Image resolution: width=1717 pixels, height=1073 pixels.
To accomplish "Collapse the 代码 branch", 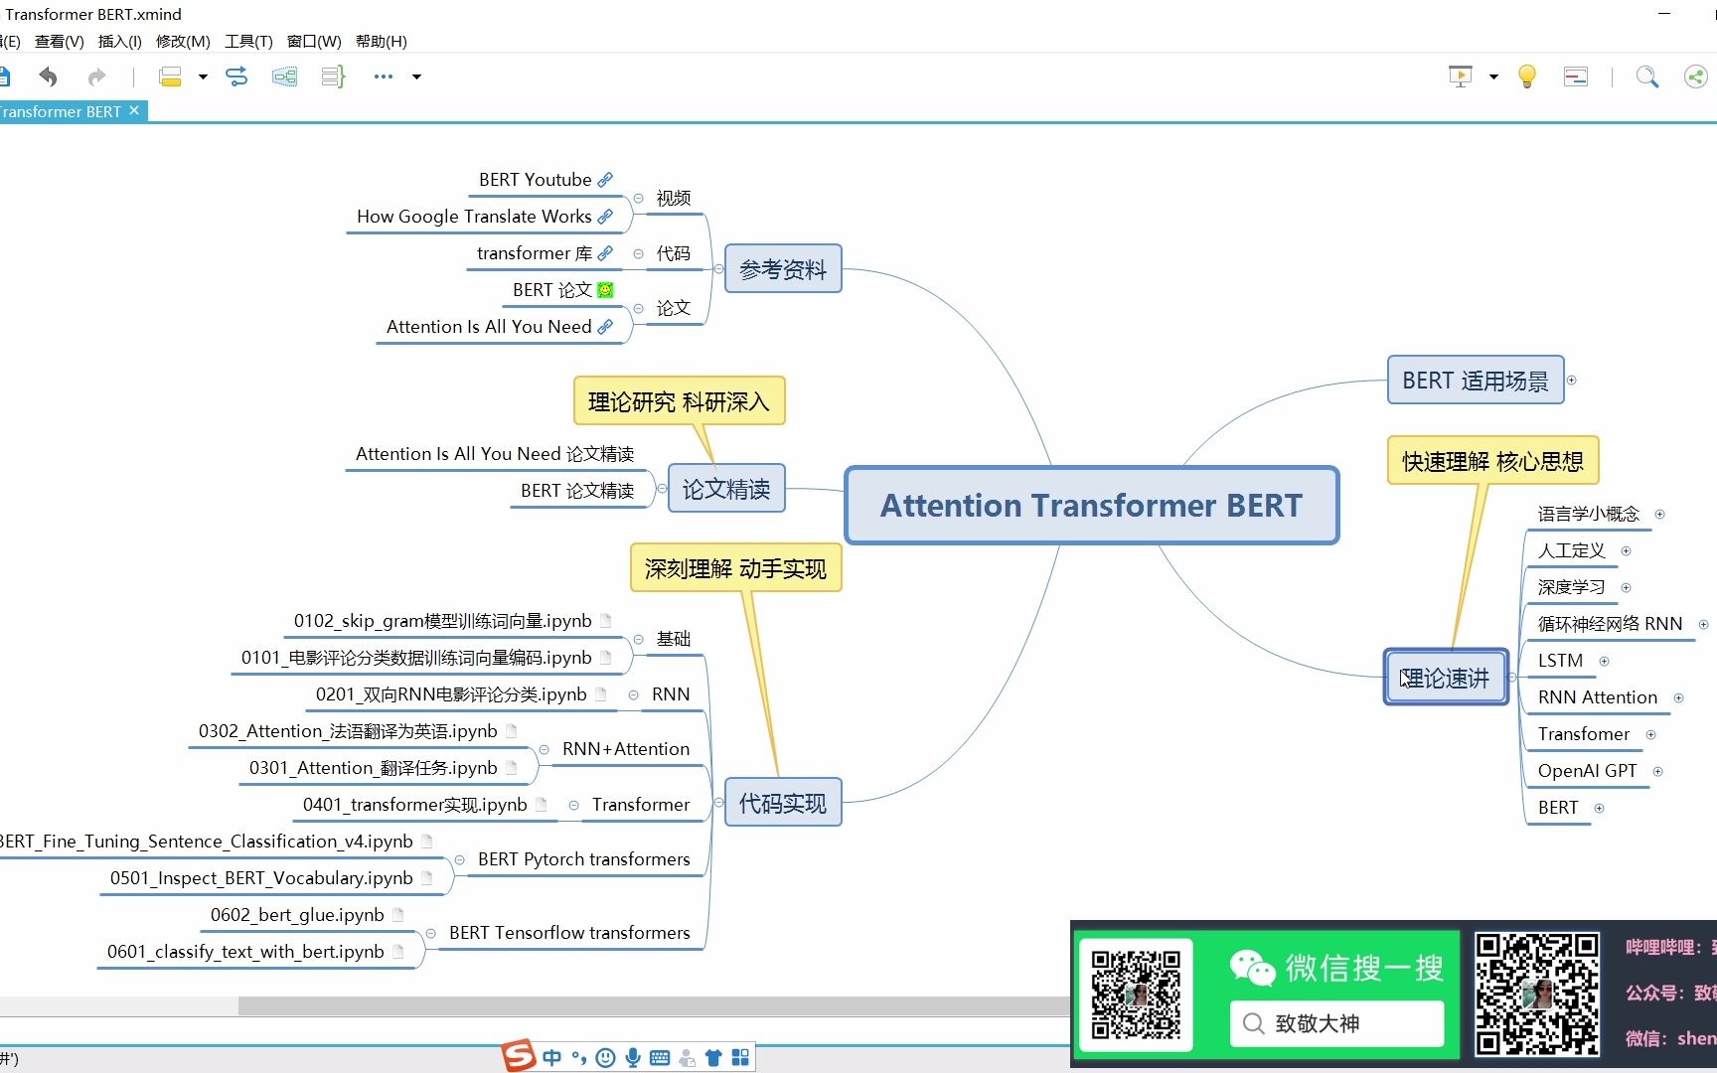I will pyautogui.click(x=638, y=253).
